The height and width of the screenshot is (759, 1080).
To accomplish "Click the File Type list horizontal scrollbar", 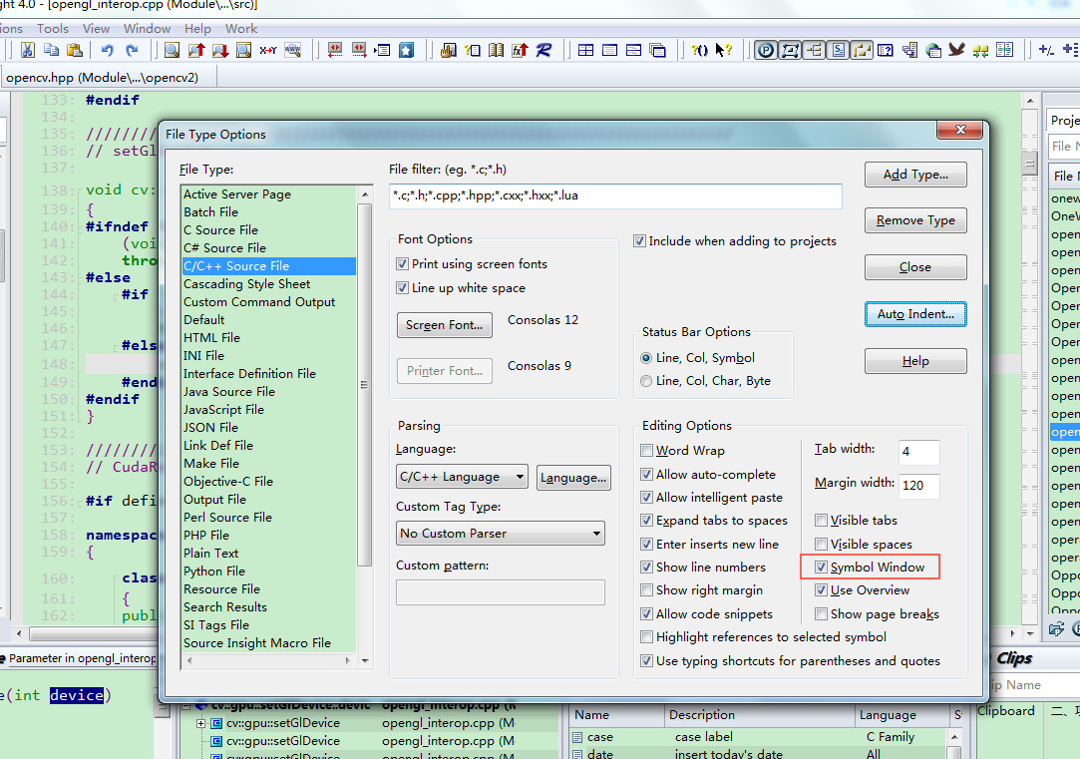I will pyautogui.click(x=268, y=660).
